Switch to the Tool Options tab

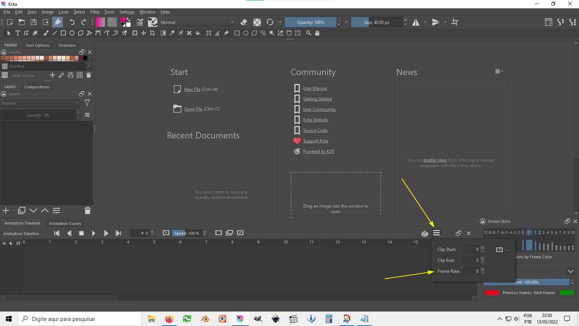tap(38, 45)
